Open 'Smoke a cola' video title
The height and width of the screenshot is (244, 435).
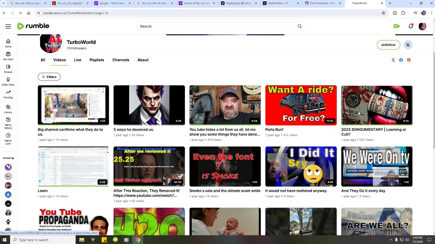[225, 191]
